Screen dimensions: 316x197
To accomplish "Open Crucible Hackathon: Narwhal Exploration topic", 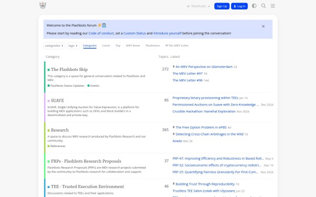I will [x=204, y=111].
